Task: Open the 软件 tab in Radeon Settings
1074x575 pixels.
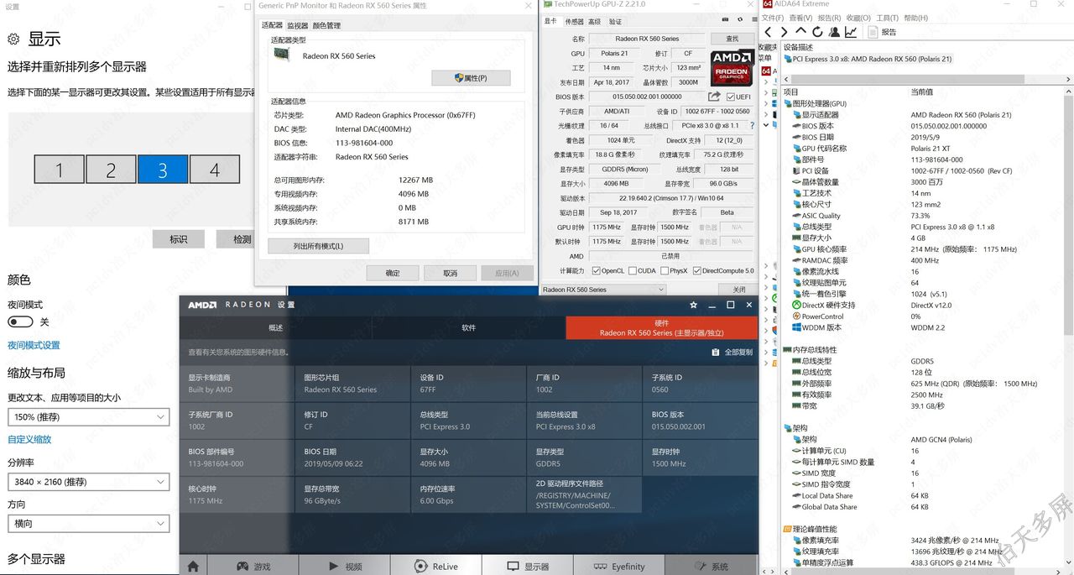Action: (x=469, y=327)
